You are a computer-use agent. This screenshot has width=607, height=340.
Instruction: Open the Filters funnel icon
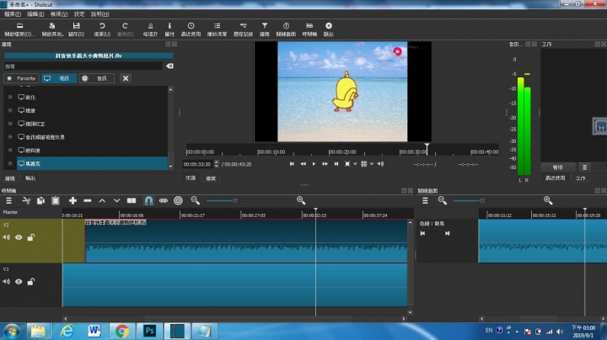(265, 26)
